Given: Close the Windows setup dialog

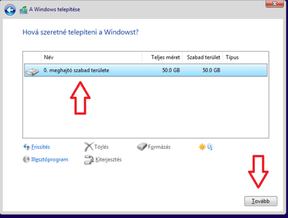Looking at the screenshot, I should 275,4.
